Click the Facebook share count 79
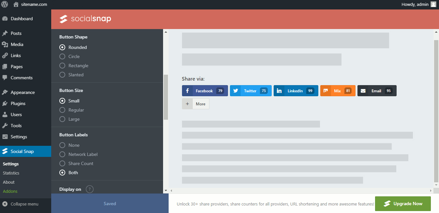 [220, 91]
